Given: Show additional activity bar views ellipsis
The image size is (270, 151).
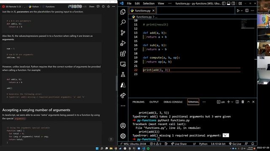Looking at the screenshot, I should coord(123,106).
